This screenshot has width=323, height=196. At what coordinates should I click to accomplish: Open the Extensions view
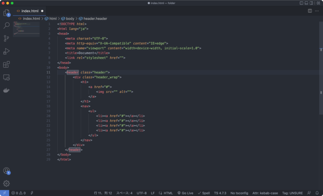pyautogui.click(x=6, y=64)
